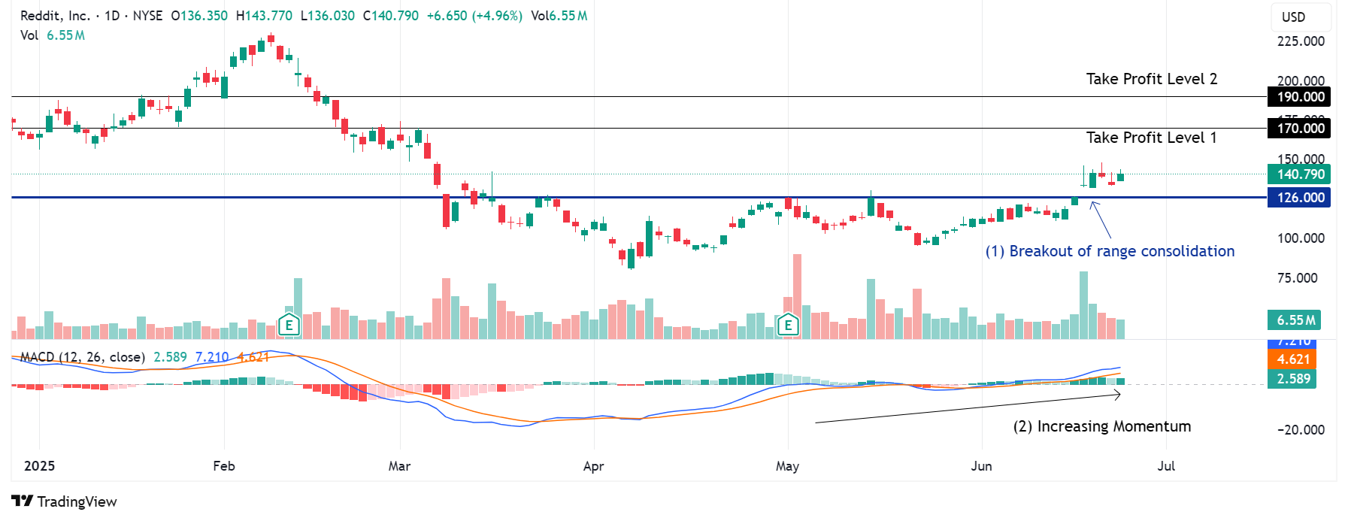Click the Jun date axis label
Screen dimensions: 1348x521
click(x=981, y=466)
